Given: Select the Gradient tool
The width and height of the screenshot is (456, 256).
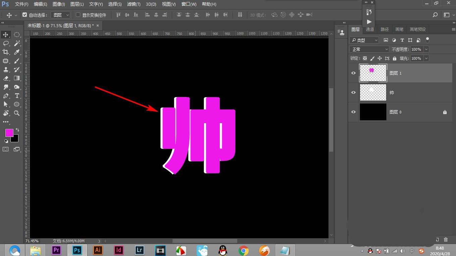Looking at the screenshot, I should (17, 78).
